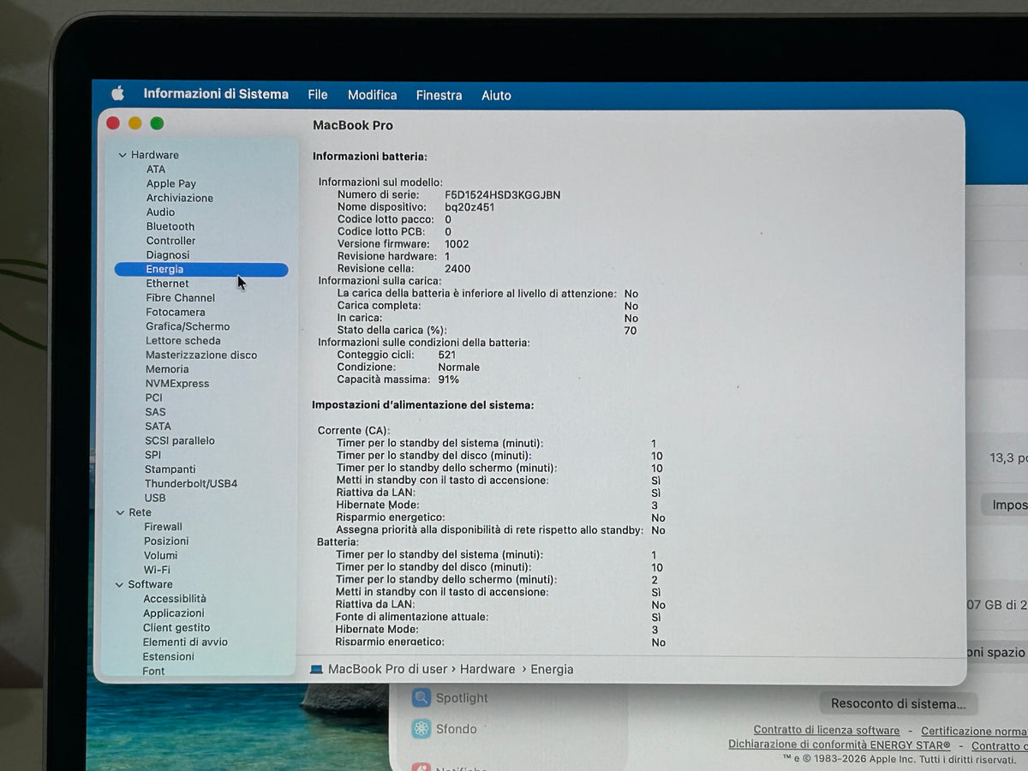1028x771 pixels.
Task: Select PCI in the sidebar
Action: (153, 397)
